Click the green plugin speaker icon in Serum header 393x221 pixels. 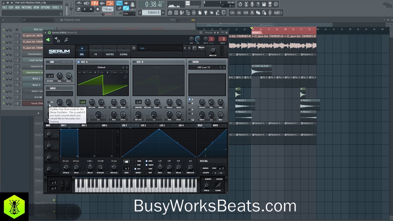click(48, 40)
